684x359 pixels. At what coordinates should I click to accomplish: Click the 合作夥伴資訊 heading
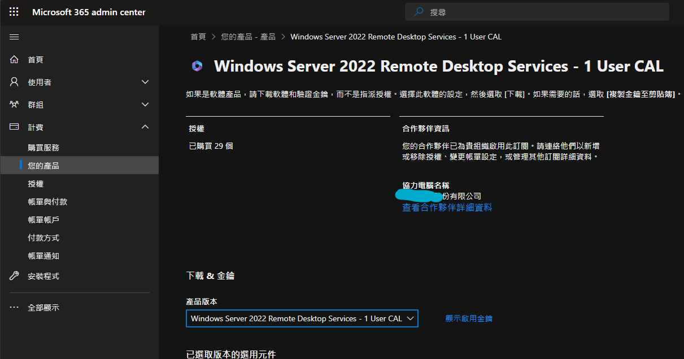tap(426, 128)
